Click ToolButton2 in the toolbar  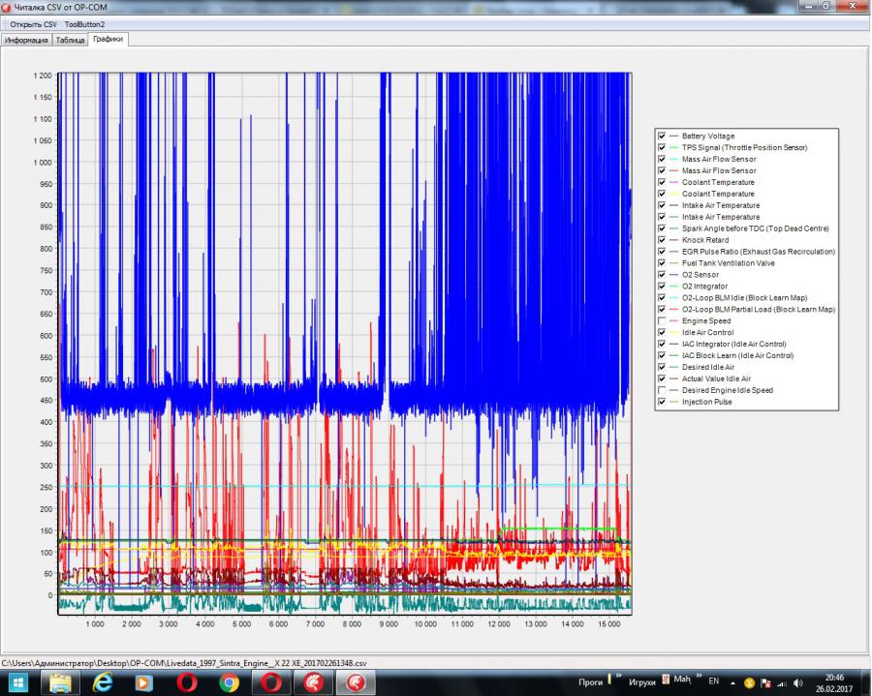pyautogui.click(x=84, y=23)
